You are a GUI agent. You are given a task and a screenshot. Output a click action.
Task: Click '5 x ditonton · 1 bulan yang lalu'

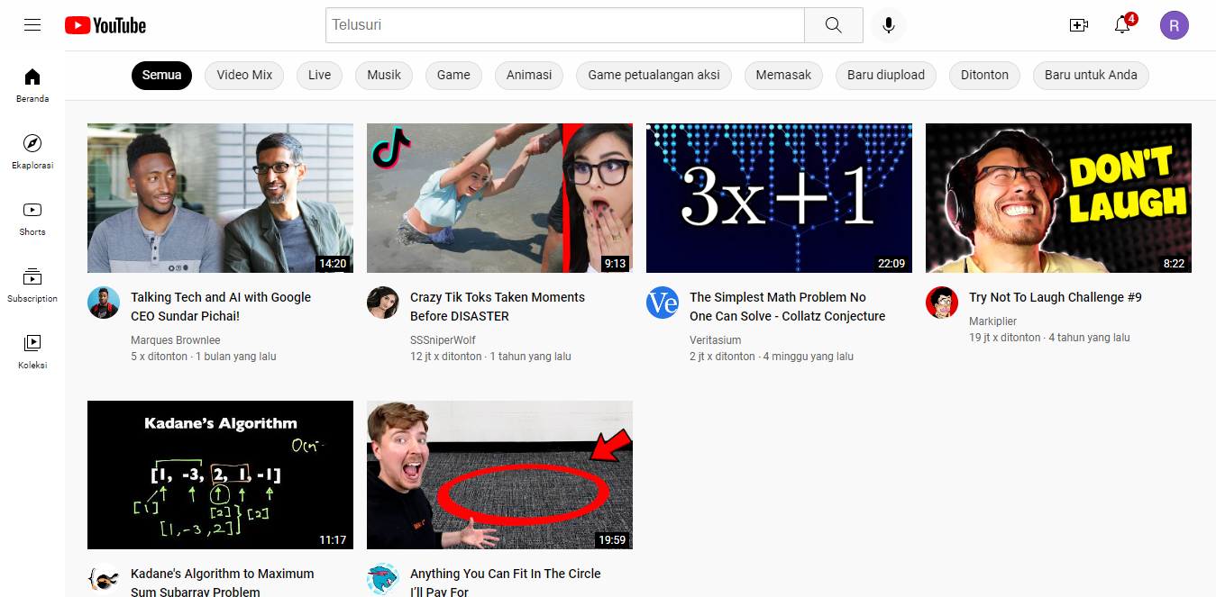pos(204,357)
